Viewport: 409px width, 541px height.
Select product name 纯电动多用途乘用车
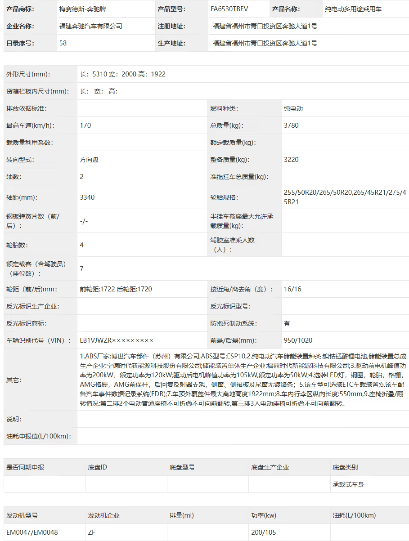[353, 9]
